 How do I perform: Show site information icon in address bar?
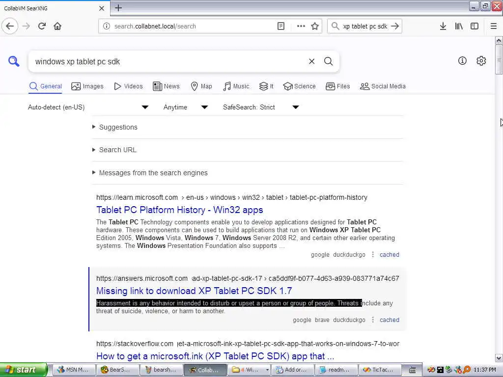pyautogui.click(x=107, y=27)
